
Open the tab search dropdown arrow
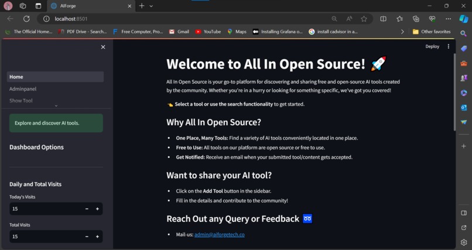coord(151,6)
